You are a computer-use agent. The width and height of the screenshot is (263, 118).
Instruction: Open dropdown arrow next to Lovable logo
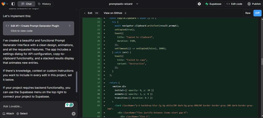point(7,4)
